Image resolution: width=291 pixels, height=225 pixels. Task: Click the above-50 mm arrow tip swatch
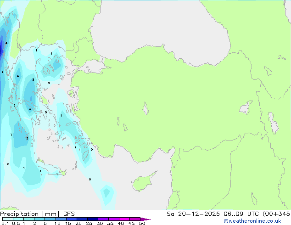145,219
